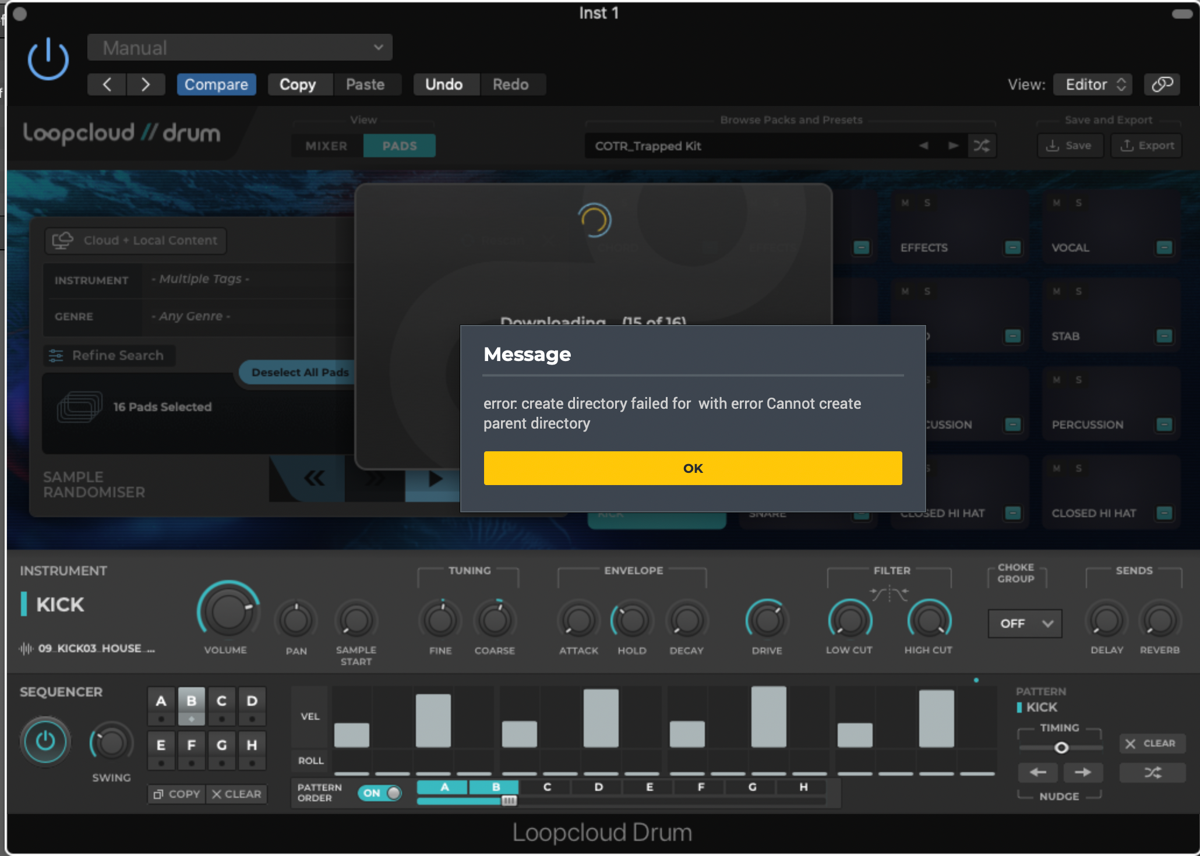Select previous kit preset arrow
This screenshot has height=856, width=1200.
(x=924, y=146)
